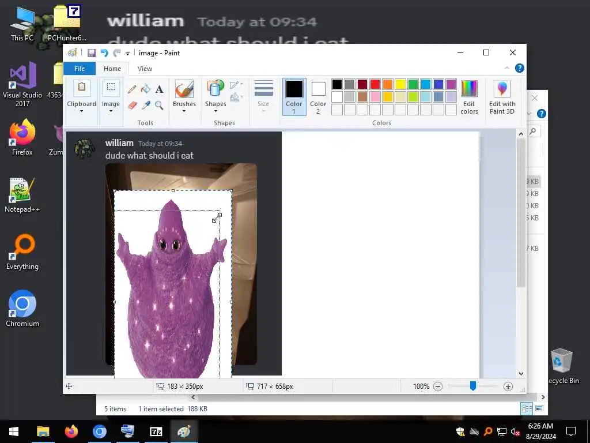Viewport: 590px width, 443px height.
Task: Expand the Clipboard dropdown arrow
Action: click(x=82, y=111)
